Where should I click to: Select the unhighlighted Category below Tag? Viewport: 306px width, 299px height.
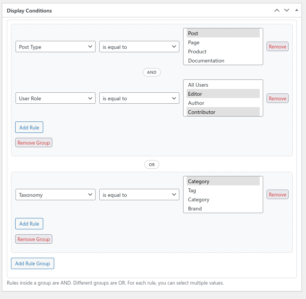[x=223, y=200]
